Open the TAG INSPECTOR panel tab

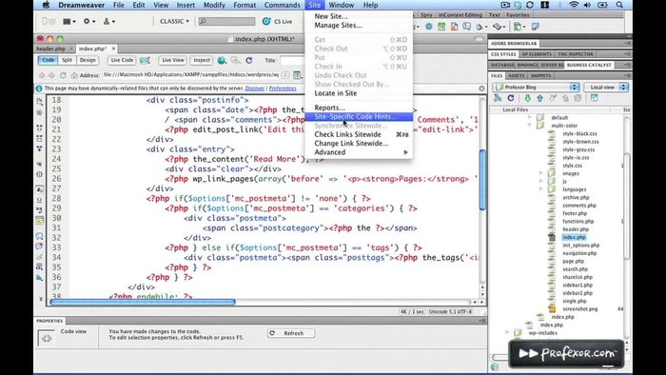coord(576,54)
